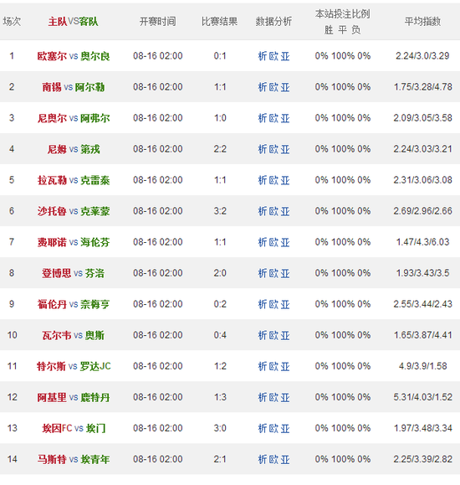The image size is (460, 485).
Task: Click away team 阿尔勒
Action: (89, 87)
